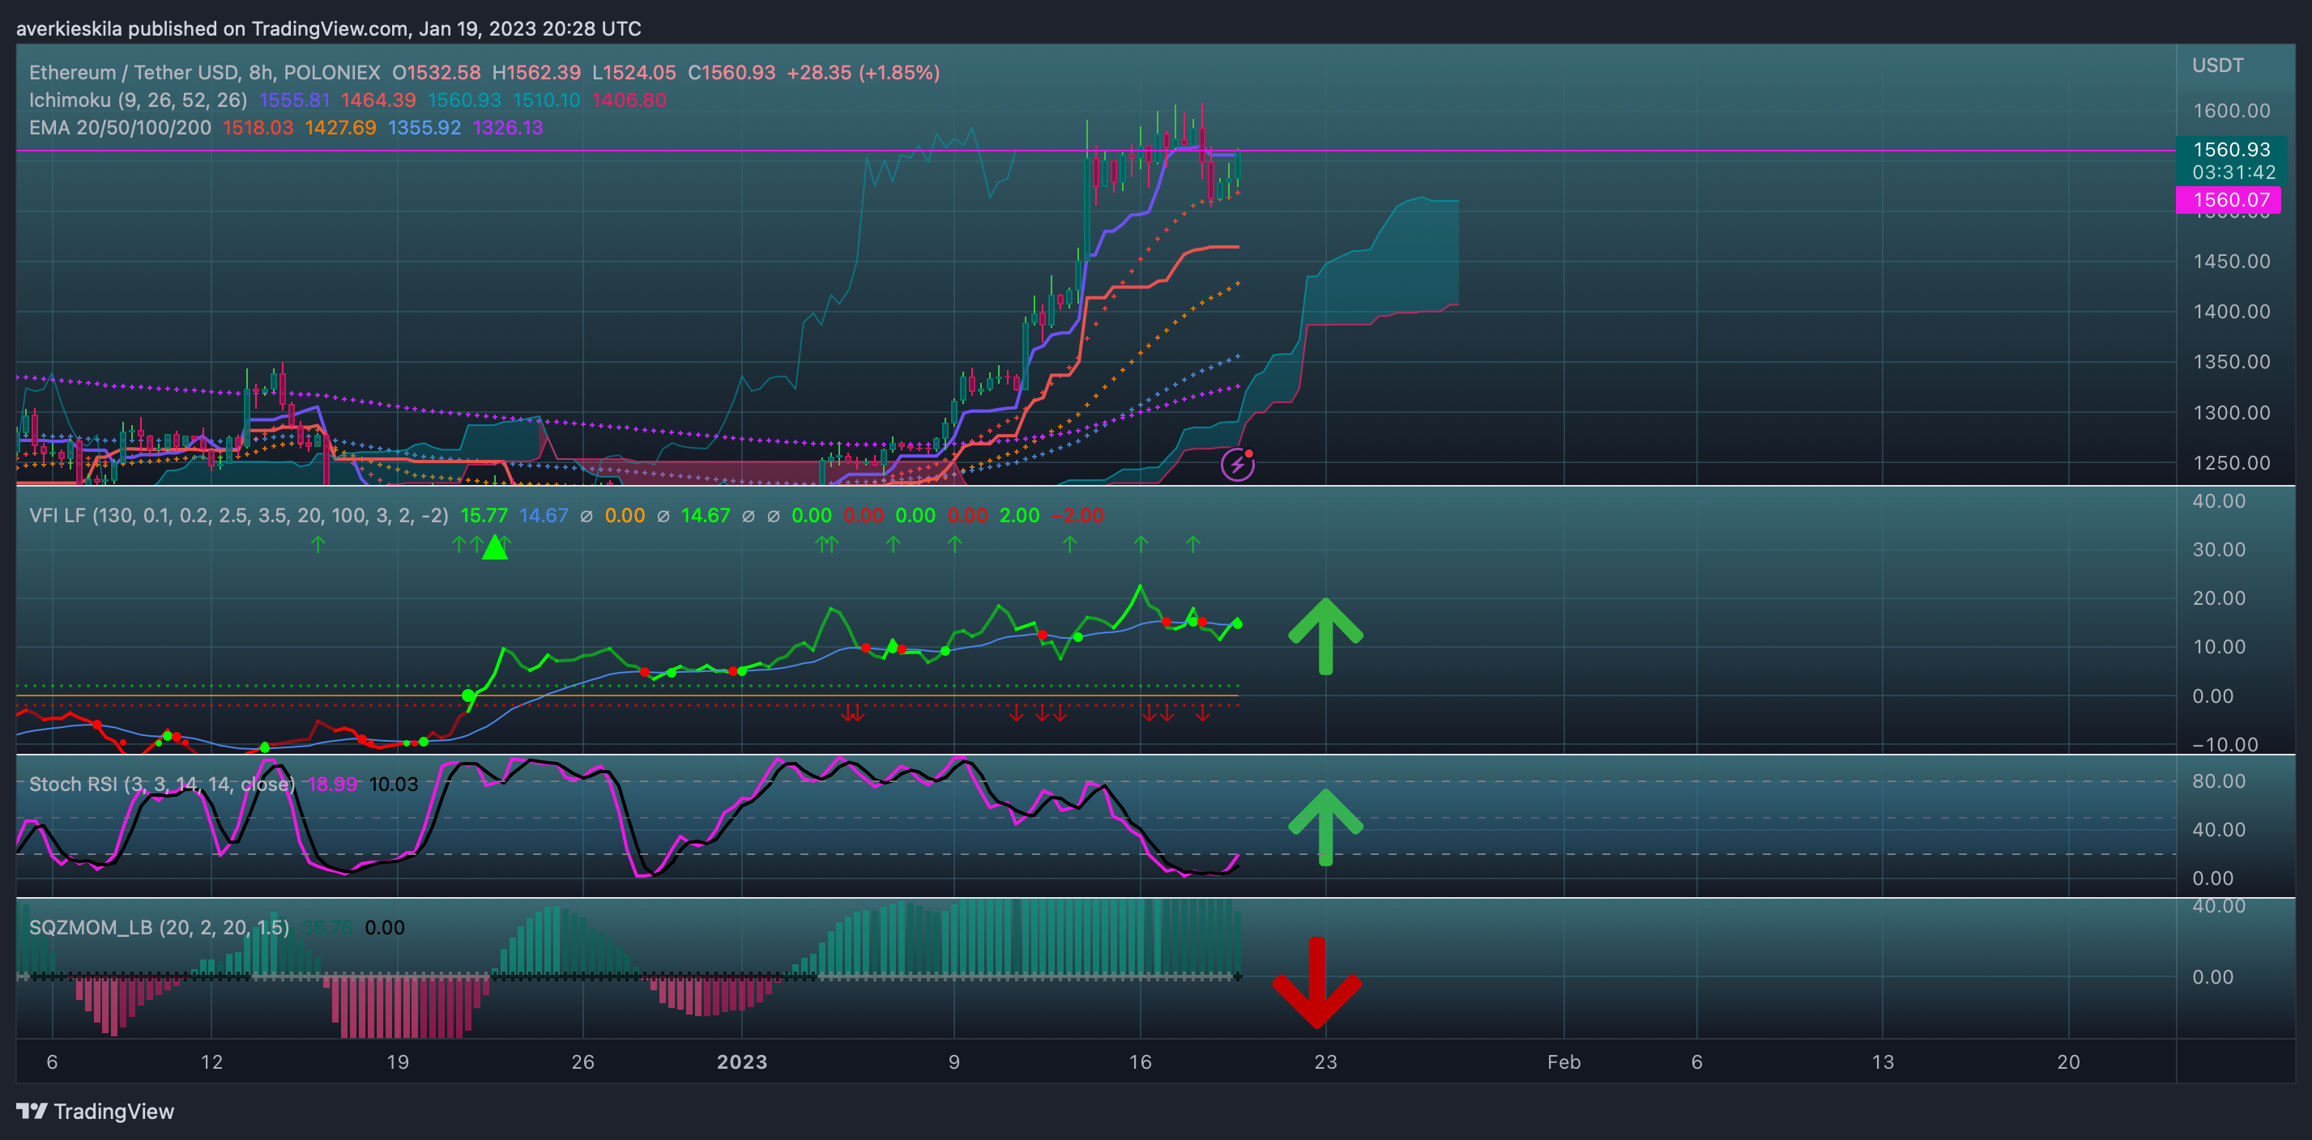This screenshot has height=1140, width=2312.
Task: Select the Stoch RSI (3, 3, 14, 14, close) legend
Action: pos(161,783)
